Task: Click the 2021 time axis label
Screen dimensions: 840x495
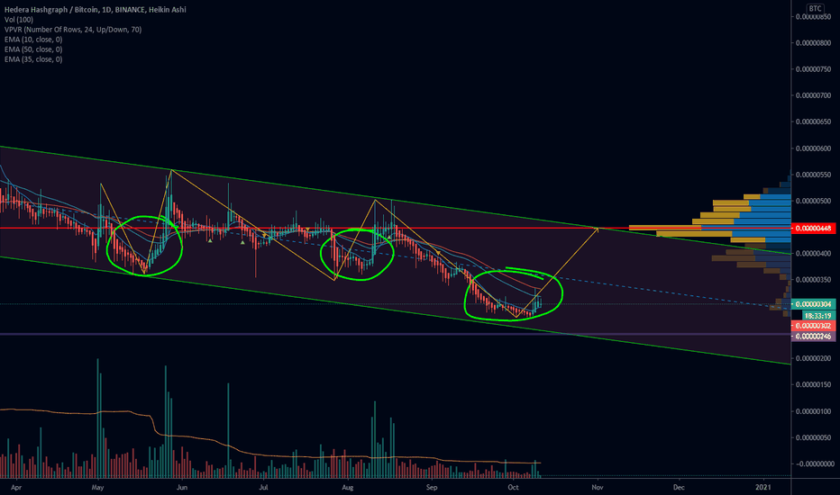Action: [762, 488]
